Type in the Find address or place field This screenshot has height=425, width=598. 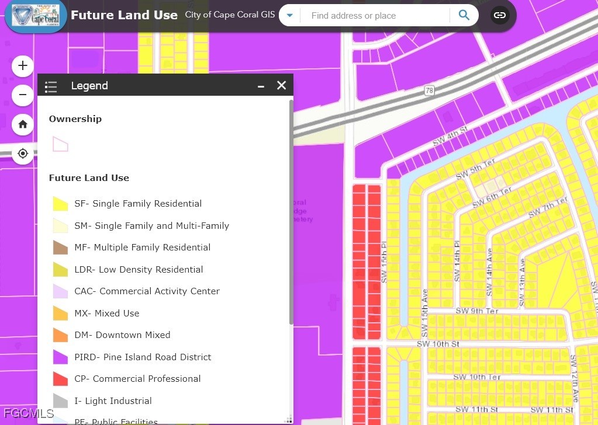tap(374, 16)
